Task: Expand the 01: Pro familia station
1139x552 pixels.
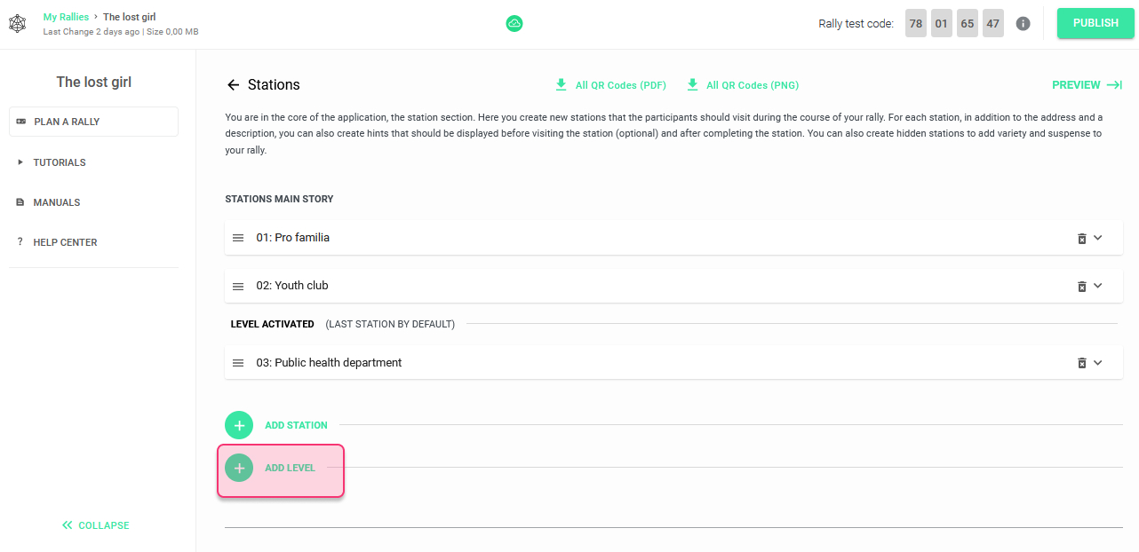Action: click(1097, 238)
